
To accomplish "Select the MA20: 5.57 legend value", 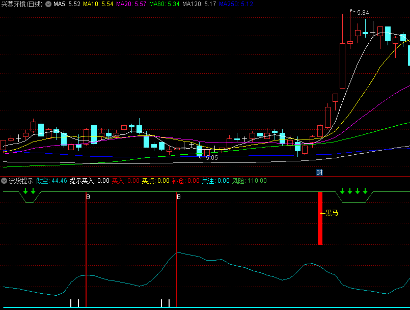I will coord(131,4).
